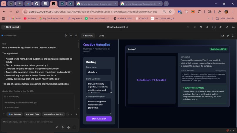Switch to the Preview tab
Viewport: 237px width, 133px height.
(x=88, y=36)
